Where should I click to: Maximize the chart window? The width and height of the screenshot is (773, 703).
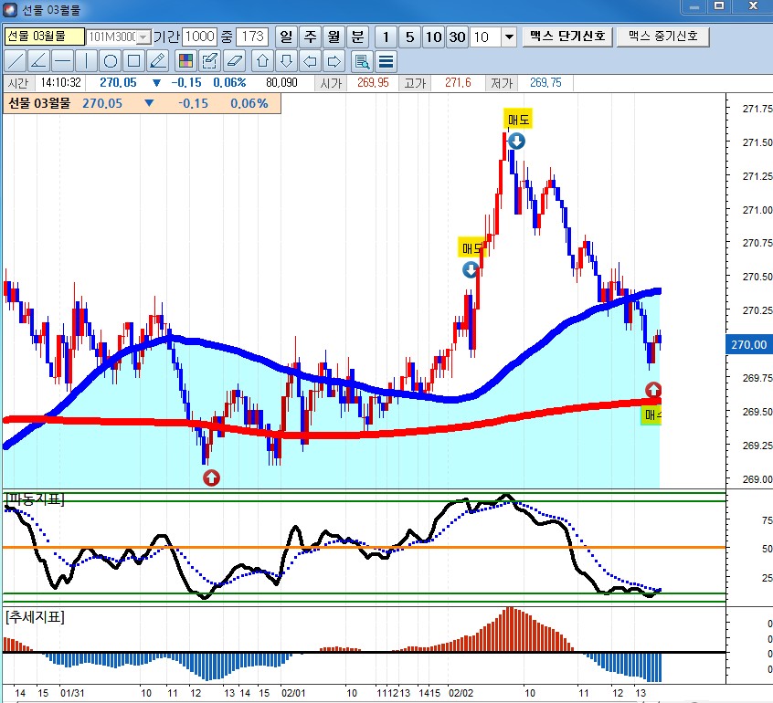719,5
